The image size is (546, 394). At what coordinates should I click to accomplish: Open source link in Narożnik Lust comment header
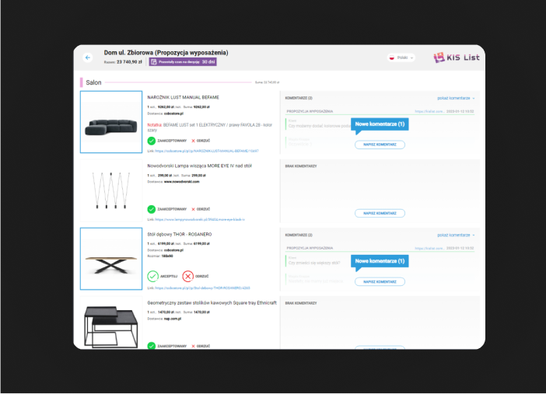tap(429, 111)
